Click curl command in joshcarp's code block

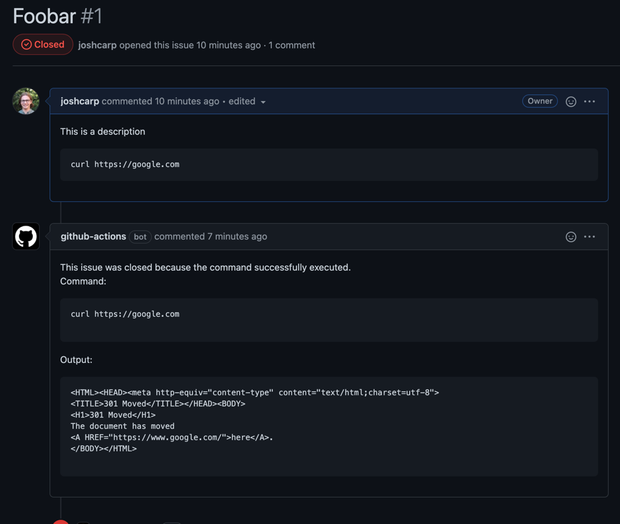click(x=125, y=164)
